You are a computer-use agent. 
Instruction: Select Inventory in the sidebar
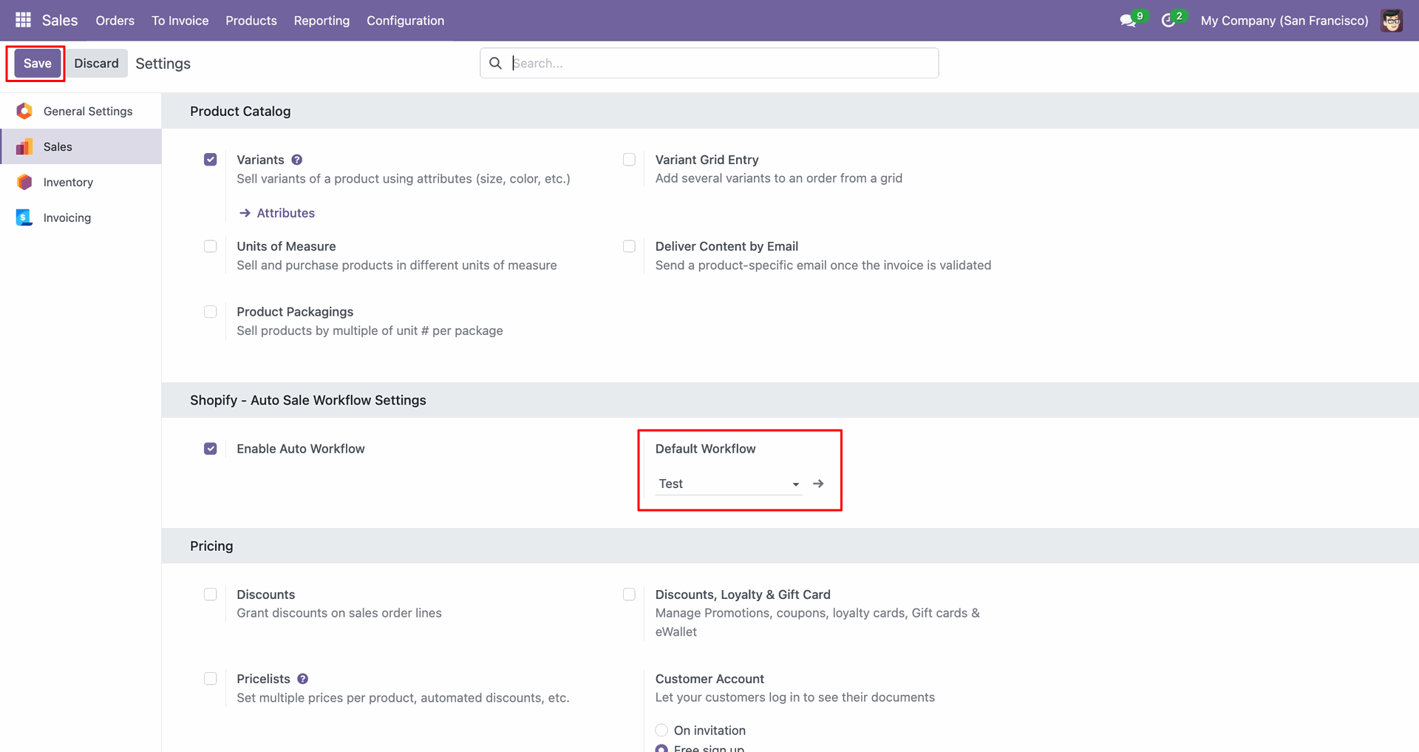[81, 182]
